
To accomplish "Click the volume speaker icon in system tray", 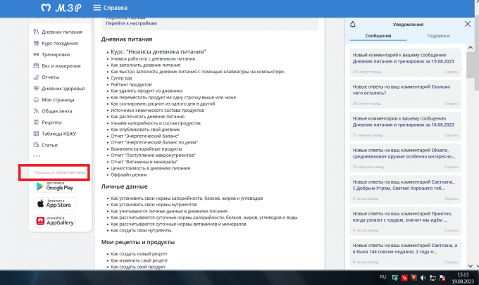I will tap(423, 277).
